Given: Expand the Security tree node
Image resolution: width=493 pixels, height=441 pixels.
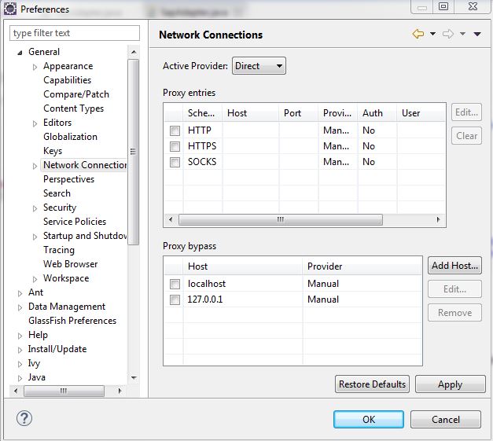Looking at the screenshot, I should (35, 208).
